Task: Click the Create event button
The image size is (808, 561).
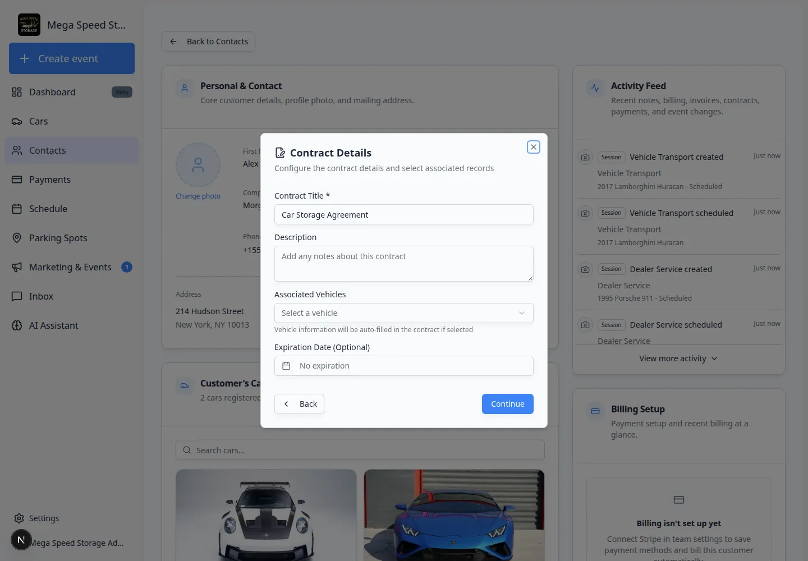Action: [x=72, y=58]
